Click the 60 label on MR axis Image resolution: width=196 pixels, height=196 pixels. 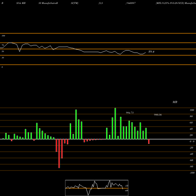coord(191,123)
